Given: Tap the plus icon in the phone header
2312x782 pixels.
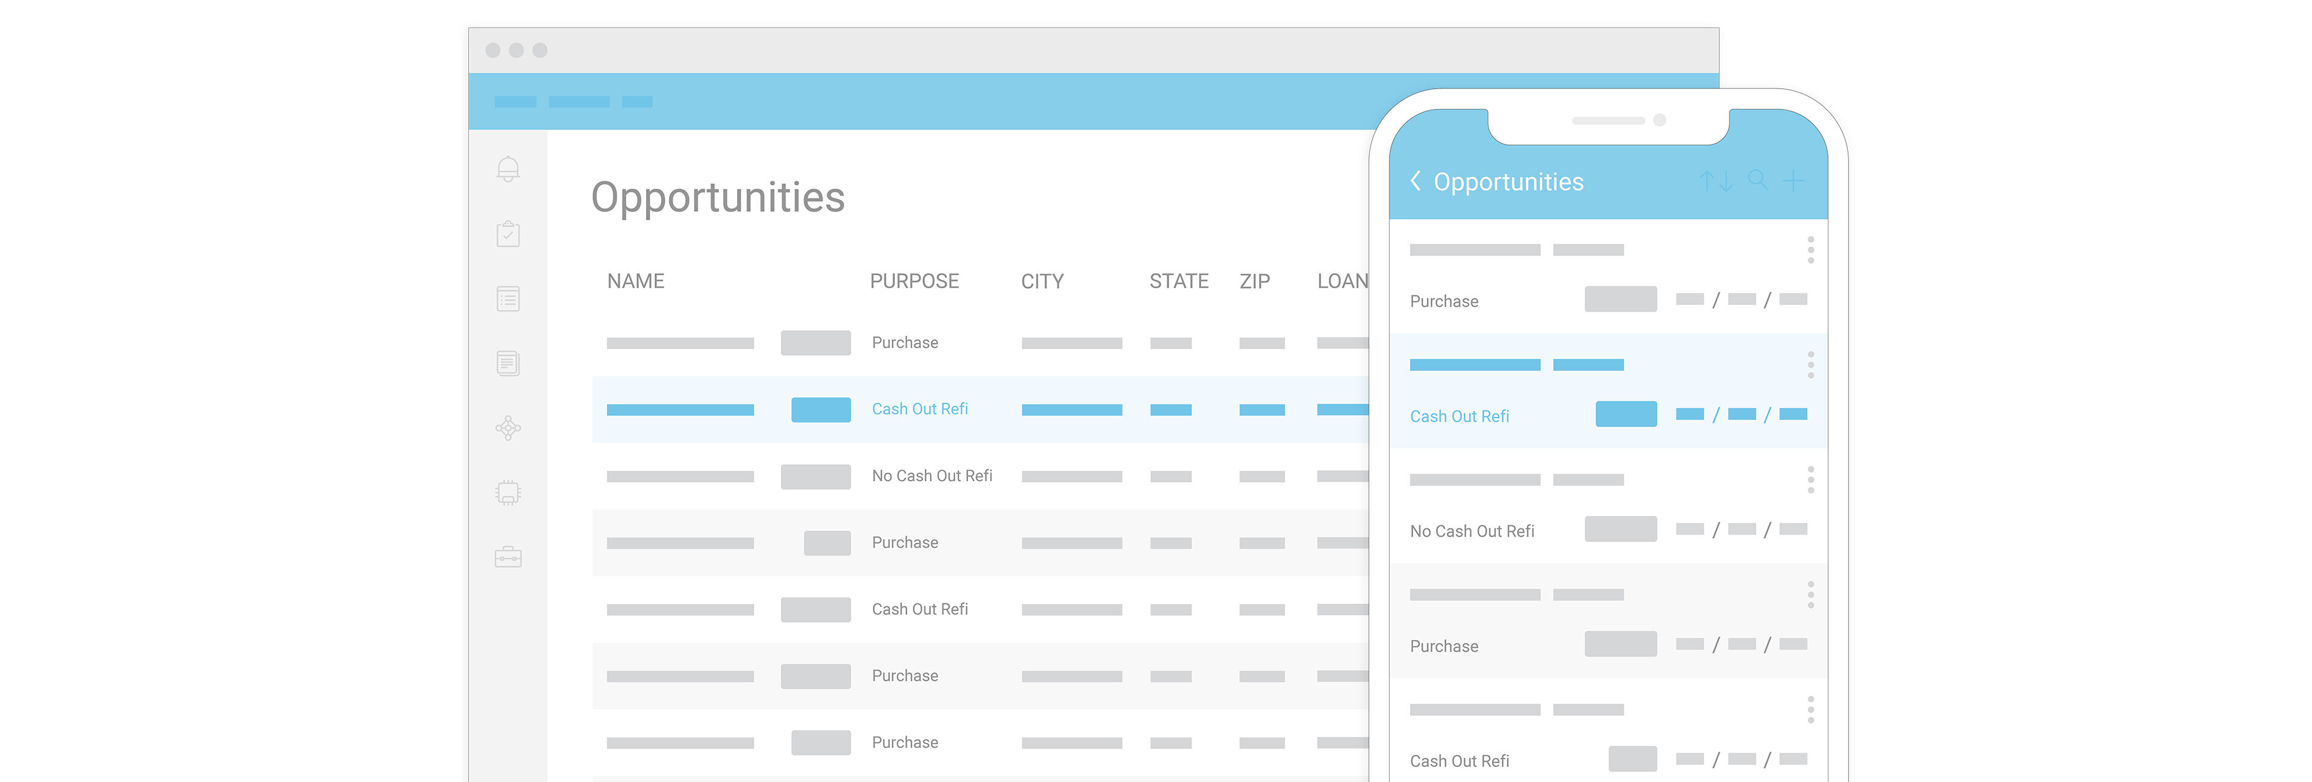Looking at the screenshot, I should (x=1793, y=181).
